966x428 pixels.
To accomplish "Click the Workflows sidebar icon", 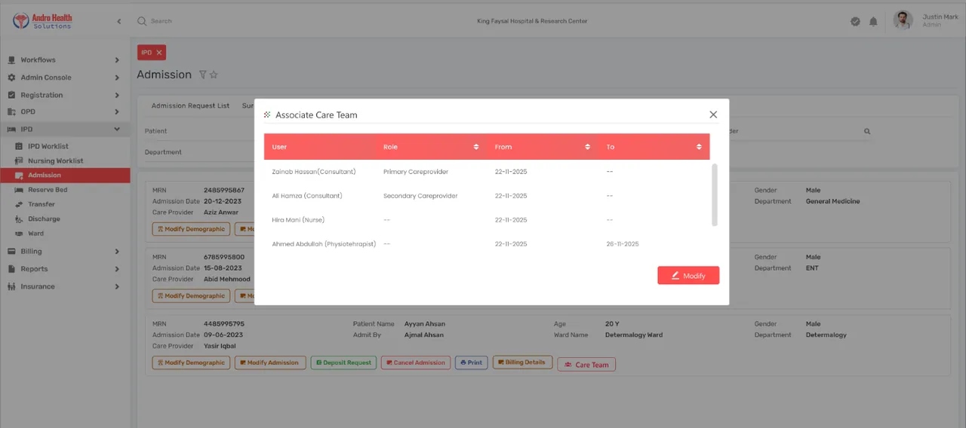I will (11, 60).
